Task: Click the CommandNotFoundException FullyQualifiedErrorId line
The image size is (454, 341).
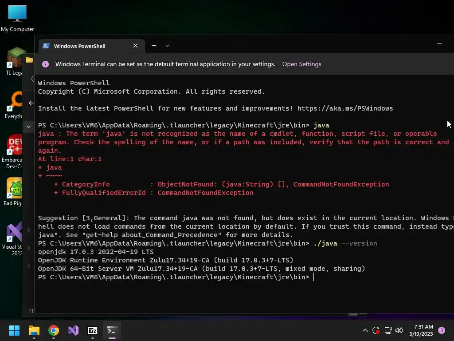Action: click(153, 193)
